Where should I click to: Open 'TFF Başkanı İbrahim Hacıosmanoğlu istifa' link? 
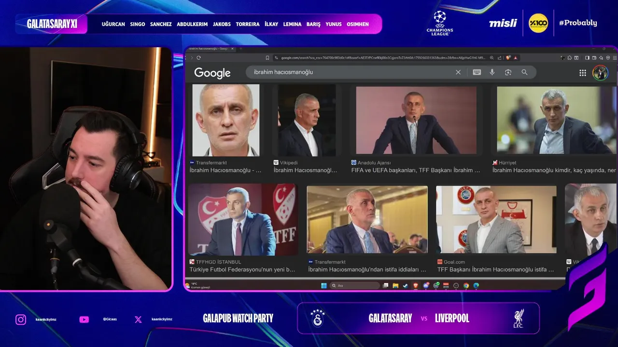point(495,269)
